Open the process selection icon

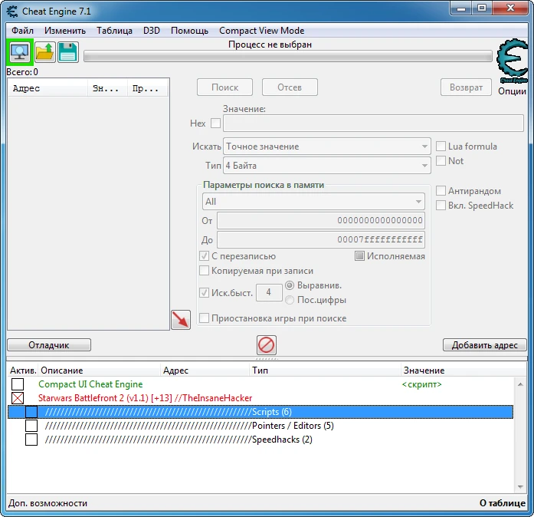pyautogui.click(x=20, y=52)
